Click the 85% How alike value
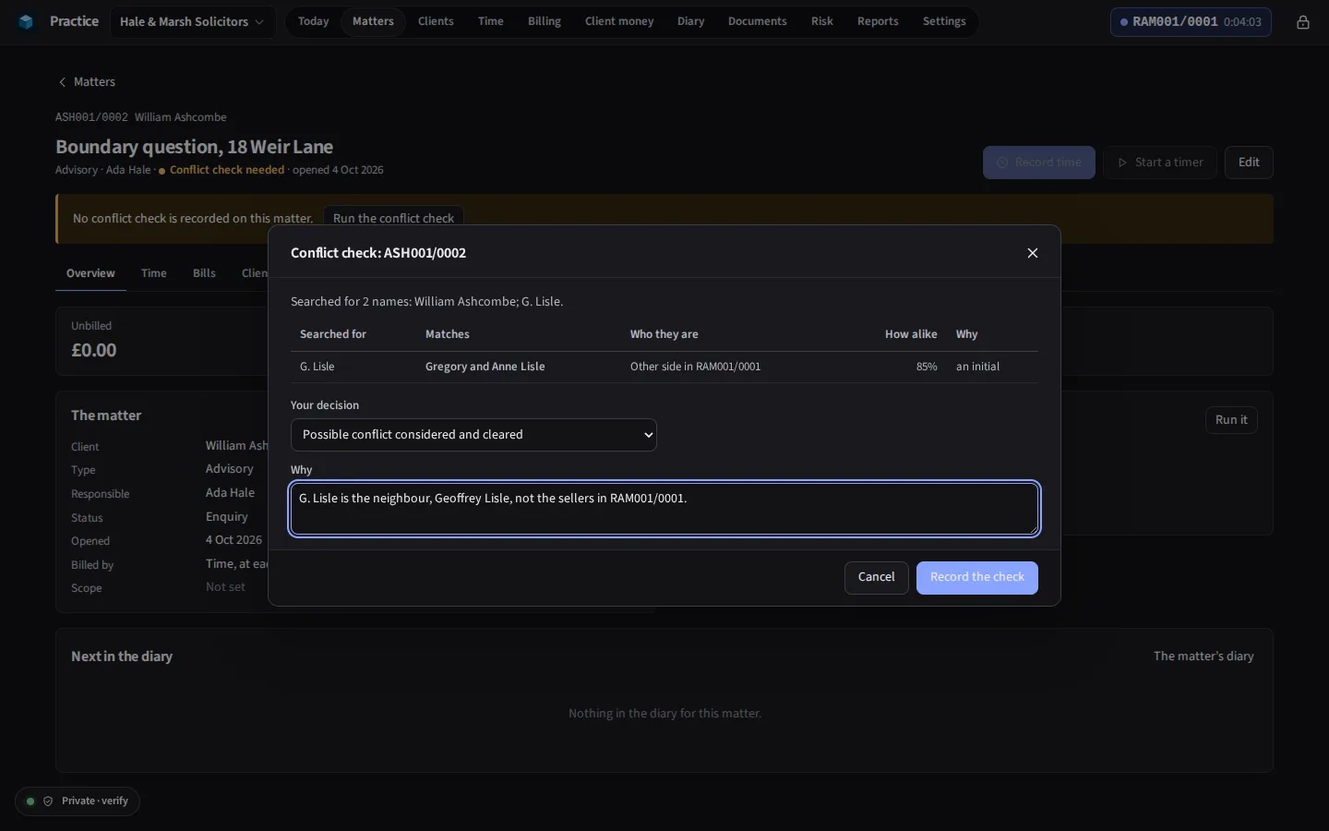This screenshot has height=831, width=1329. 927,367
